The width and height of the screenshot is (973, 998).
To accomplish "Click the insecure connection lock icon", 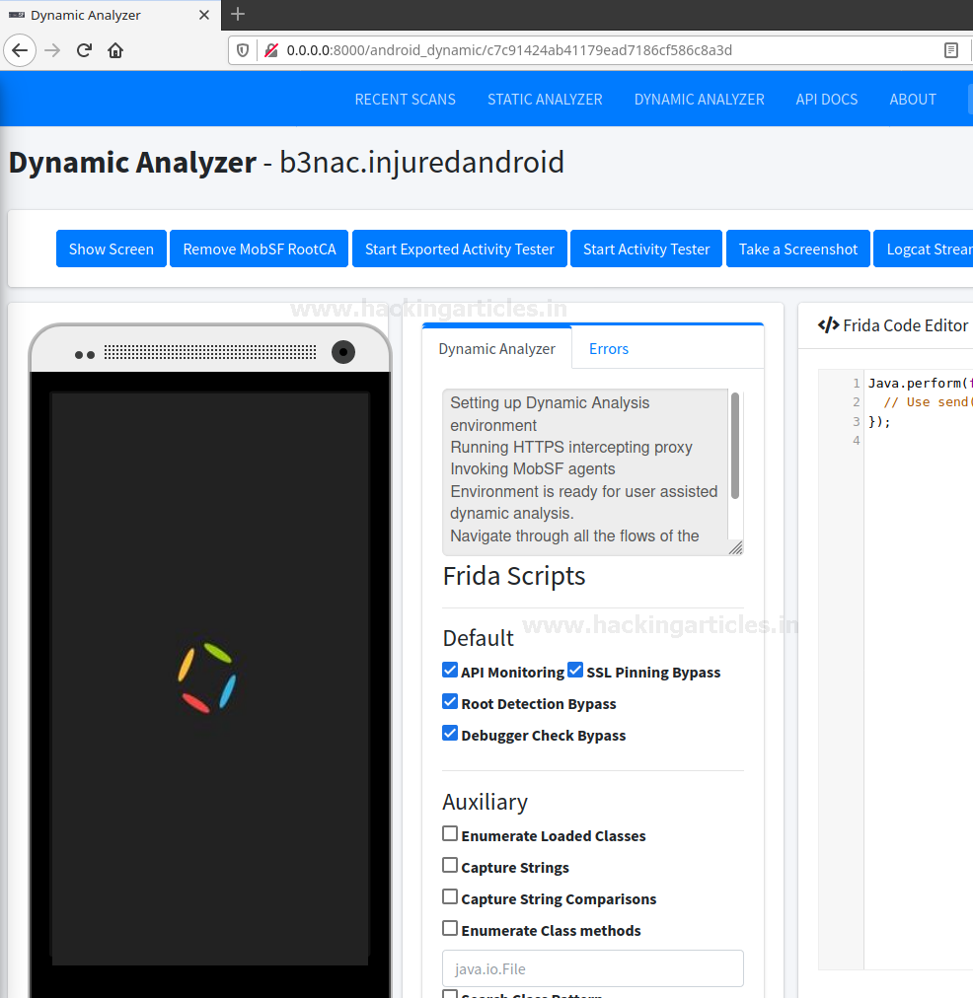I will (x=271, y=50).
